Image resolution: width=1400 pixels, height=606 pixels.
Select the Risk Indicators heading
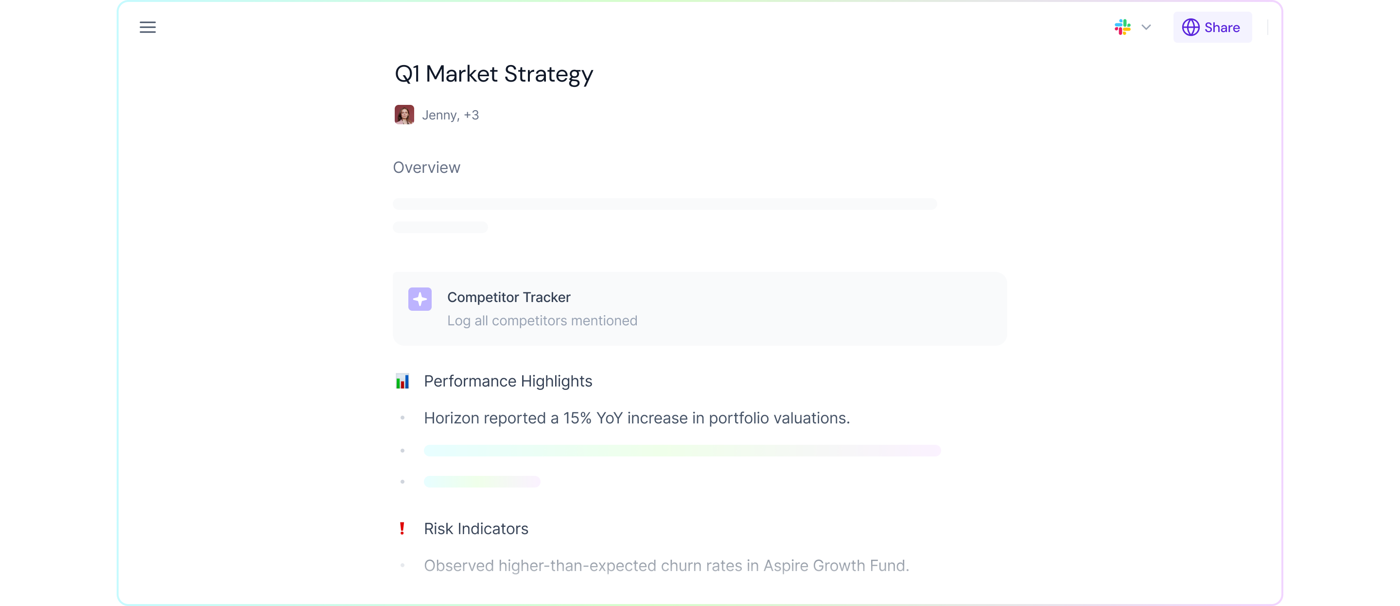[x=475, y=528]
